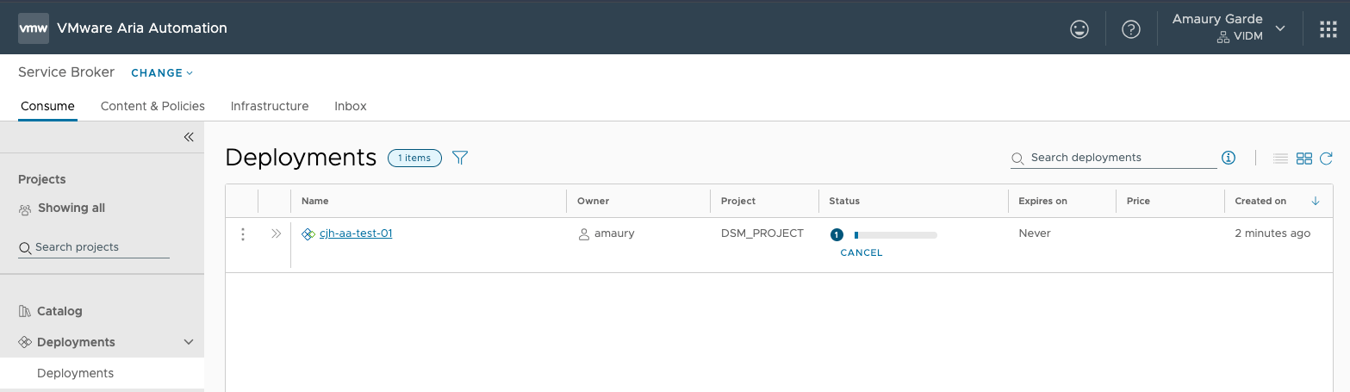Open the Deployments sub-item in sidebar
The image size is (1350, 392).
pyautogui.click(x=75, y=373)
